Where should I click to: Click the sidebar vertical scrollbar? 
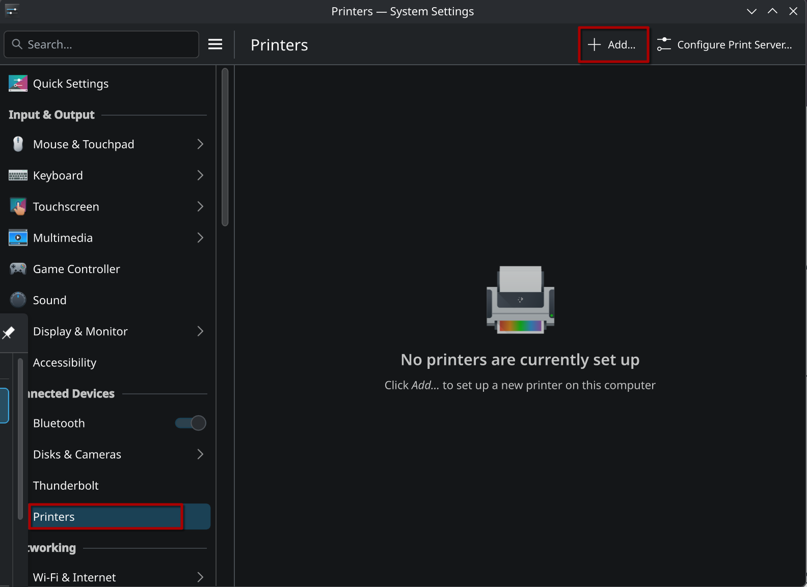click(x=225, y=148)
